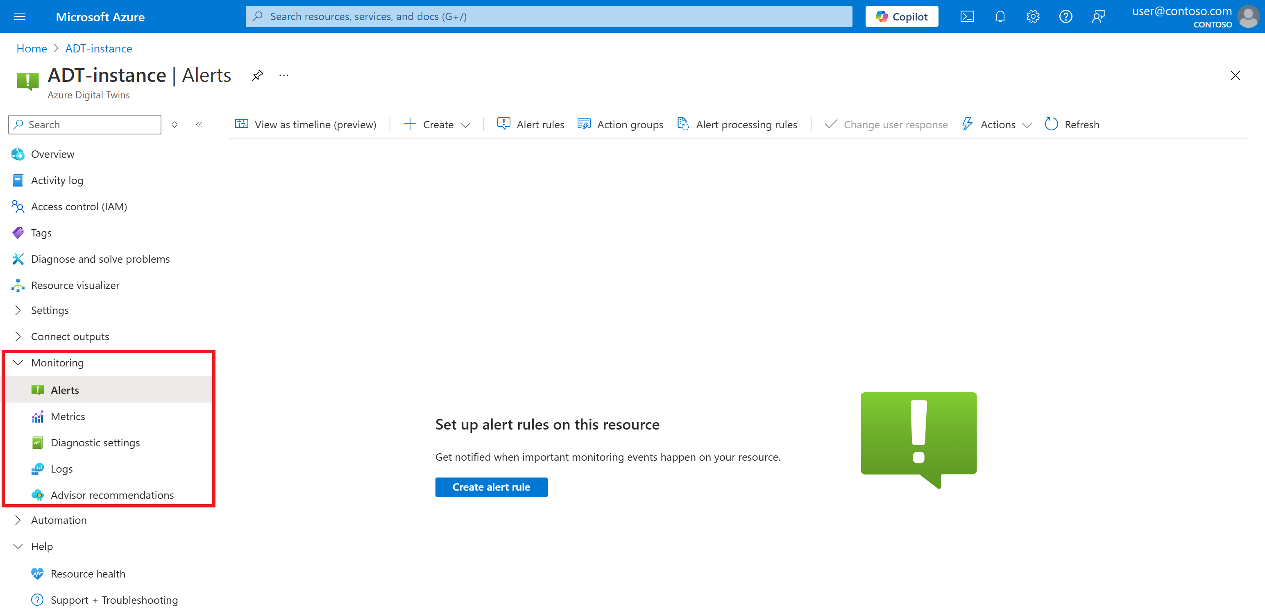Open the Actions dropdown menu

pos(996,125)
